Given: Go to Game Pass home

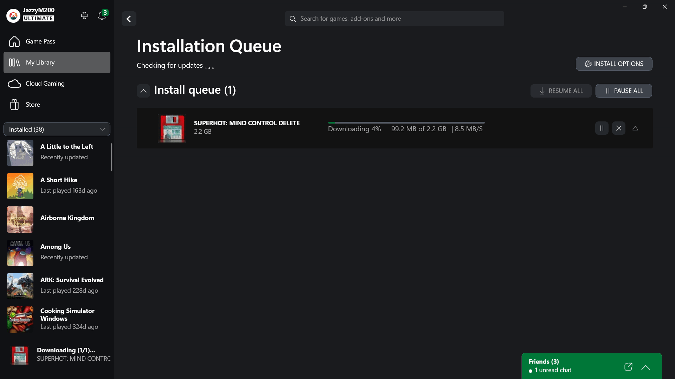Looking at the screenshot, I should [x=40, y=41].
